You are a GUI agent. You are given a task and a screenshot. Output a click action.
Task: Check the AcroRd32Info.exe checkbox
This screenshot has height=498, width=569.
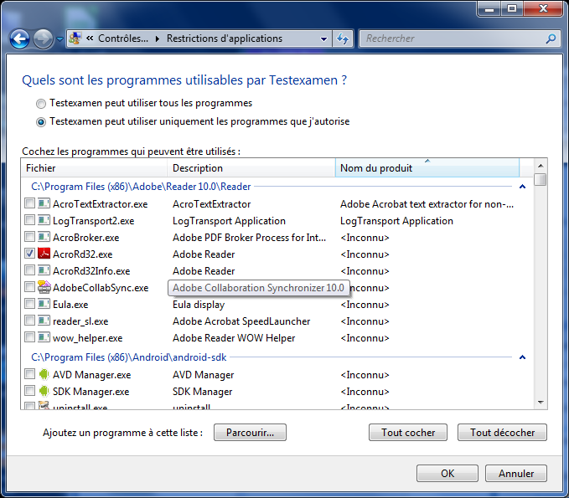[30, 270]
